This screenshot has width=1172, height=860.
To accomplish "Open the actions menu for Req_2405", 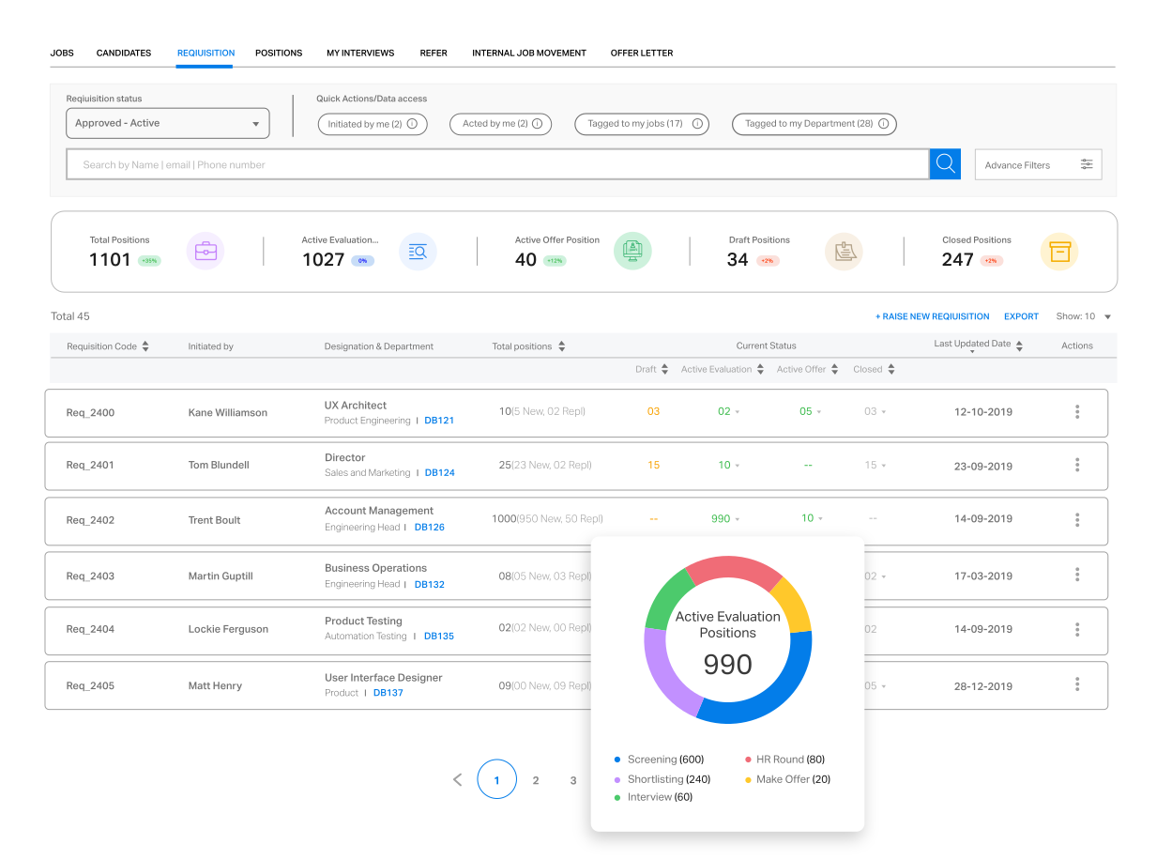I will tap(1076, 685).
